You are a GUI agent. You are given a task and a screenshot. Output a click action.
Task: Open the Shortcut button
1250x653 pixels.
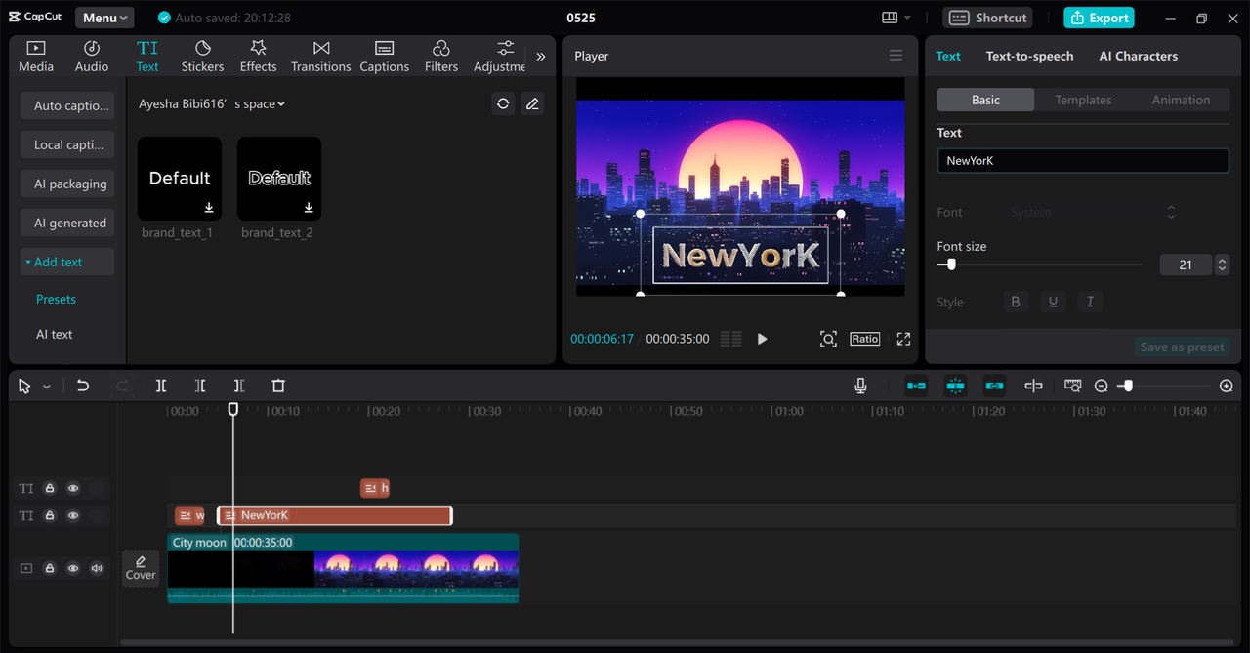[989, 18]
